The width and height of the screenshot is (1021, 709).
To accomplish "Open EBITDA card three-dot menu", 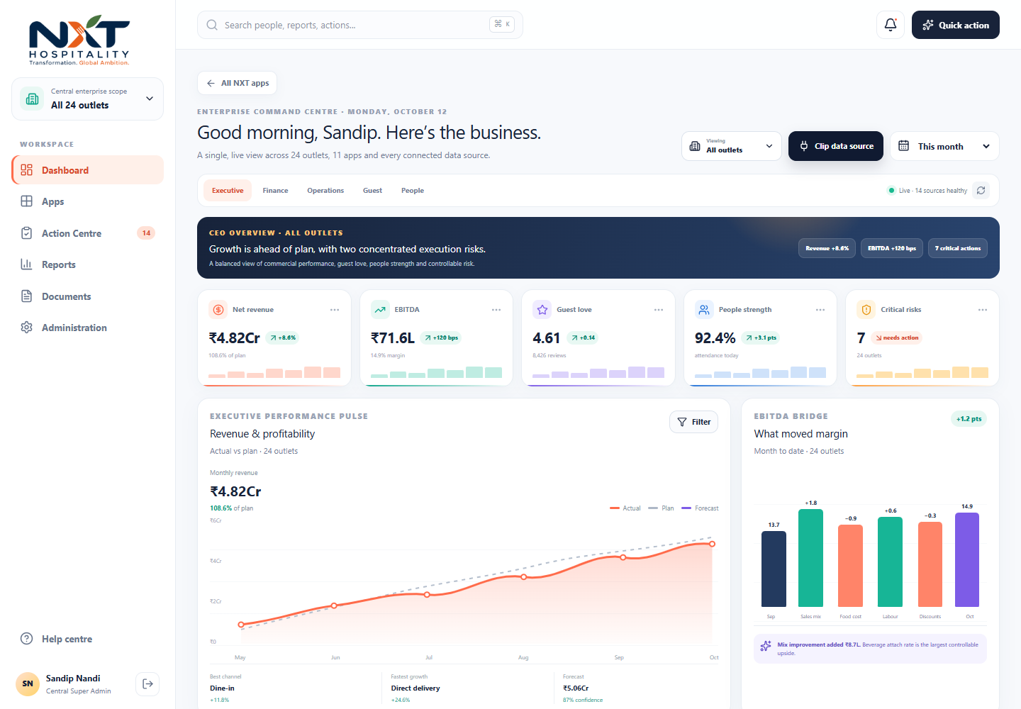I will tap(496, 310).
